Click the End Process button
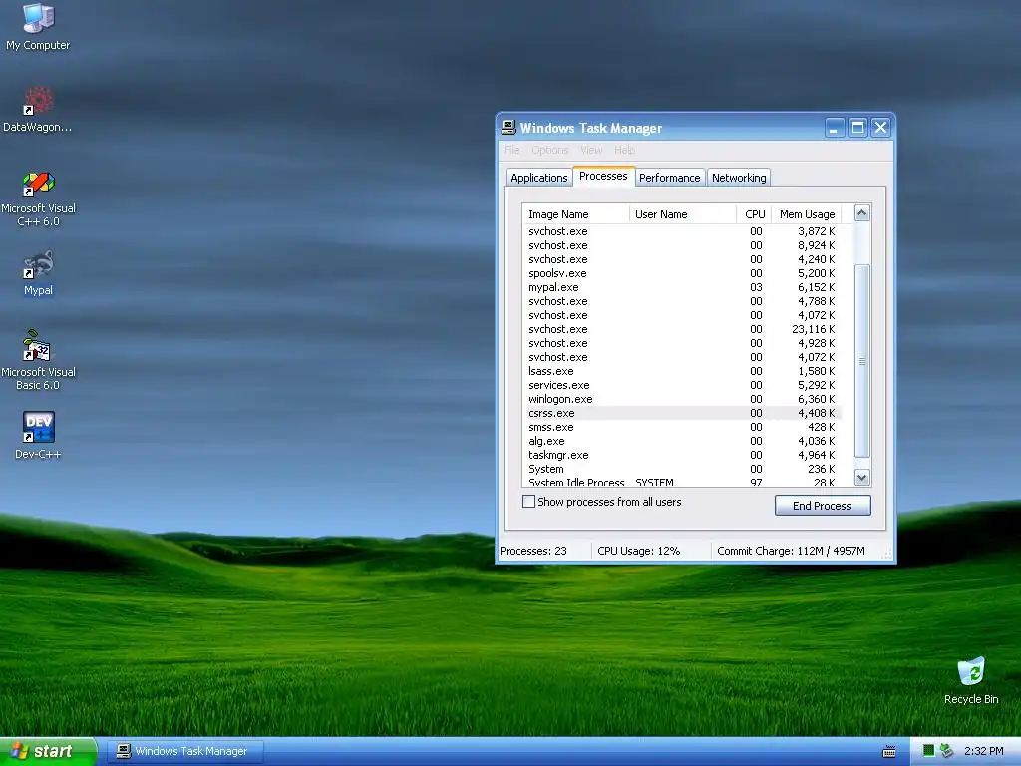The height and width of the screenshot is (766, 1021). click(x=823, y=506)
